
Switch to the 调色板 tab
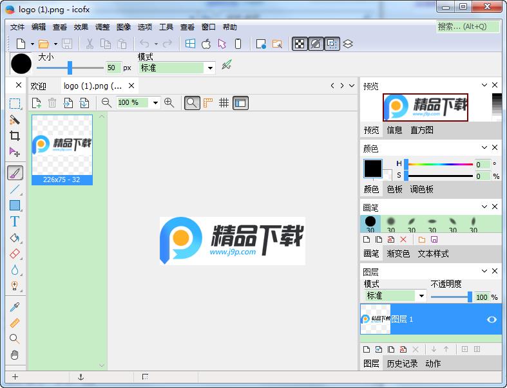pyautogui.click(x=421, y=189)
